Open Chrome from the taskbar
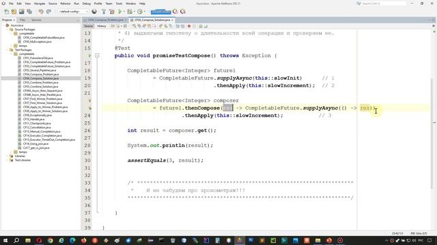The height and width of the screenshot is (245, 437). pyautogui.click(x=50, y=240)
